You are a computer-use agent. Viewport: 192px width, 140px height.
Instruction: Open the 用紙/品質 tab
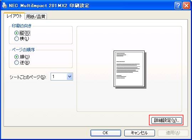click(36, 16)
